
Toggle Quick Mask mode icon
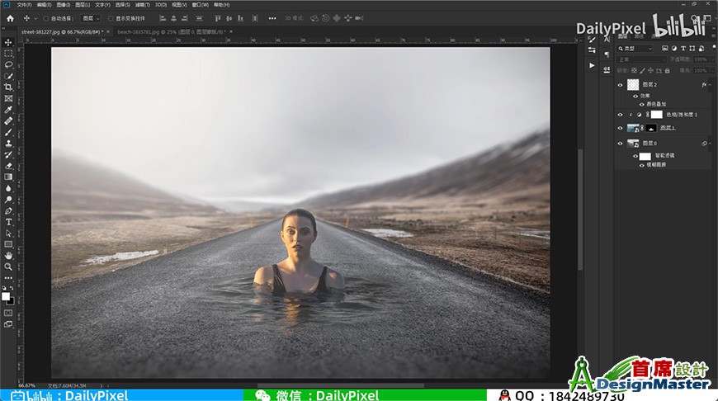[8, 313]
